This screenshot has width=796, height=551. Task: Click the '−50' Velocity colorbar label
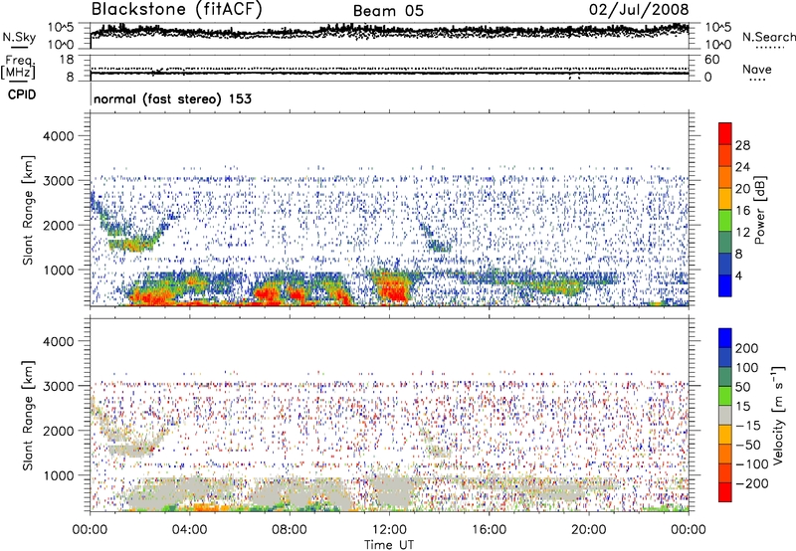pos(748,445)
